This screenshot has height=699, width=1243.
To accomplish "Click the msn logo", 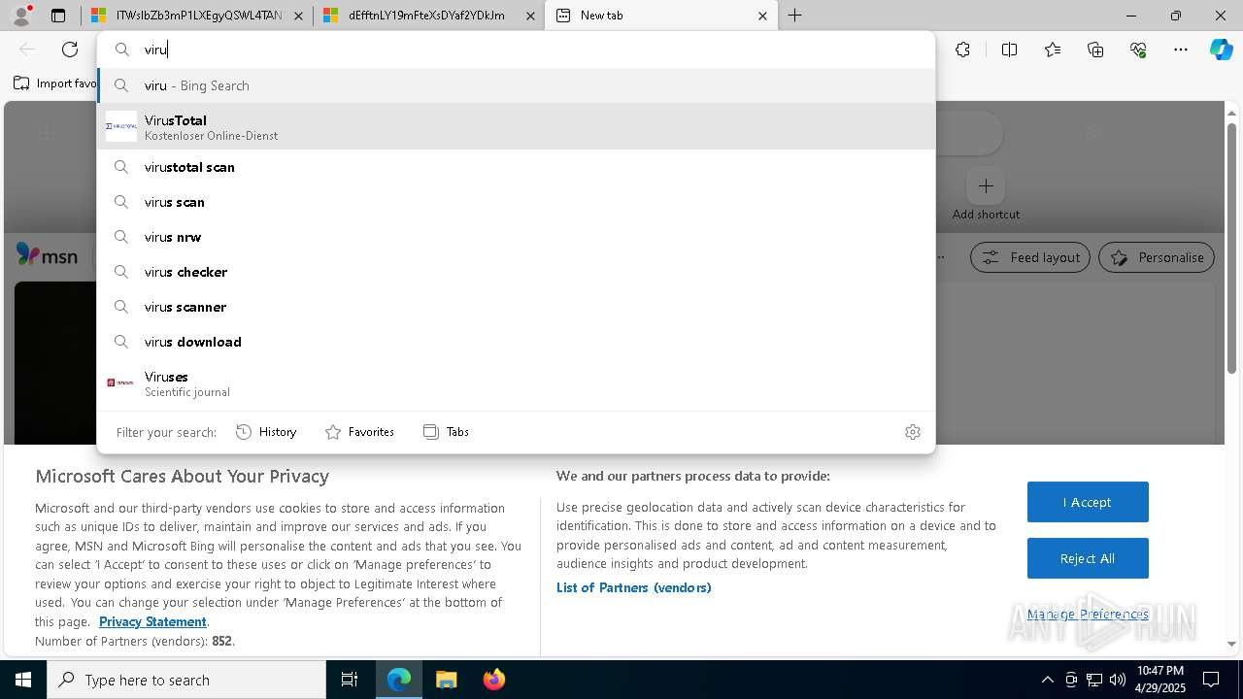I will point(47,255).
